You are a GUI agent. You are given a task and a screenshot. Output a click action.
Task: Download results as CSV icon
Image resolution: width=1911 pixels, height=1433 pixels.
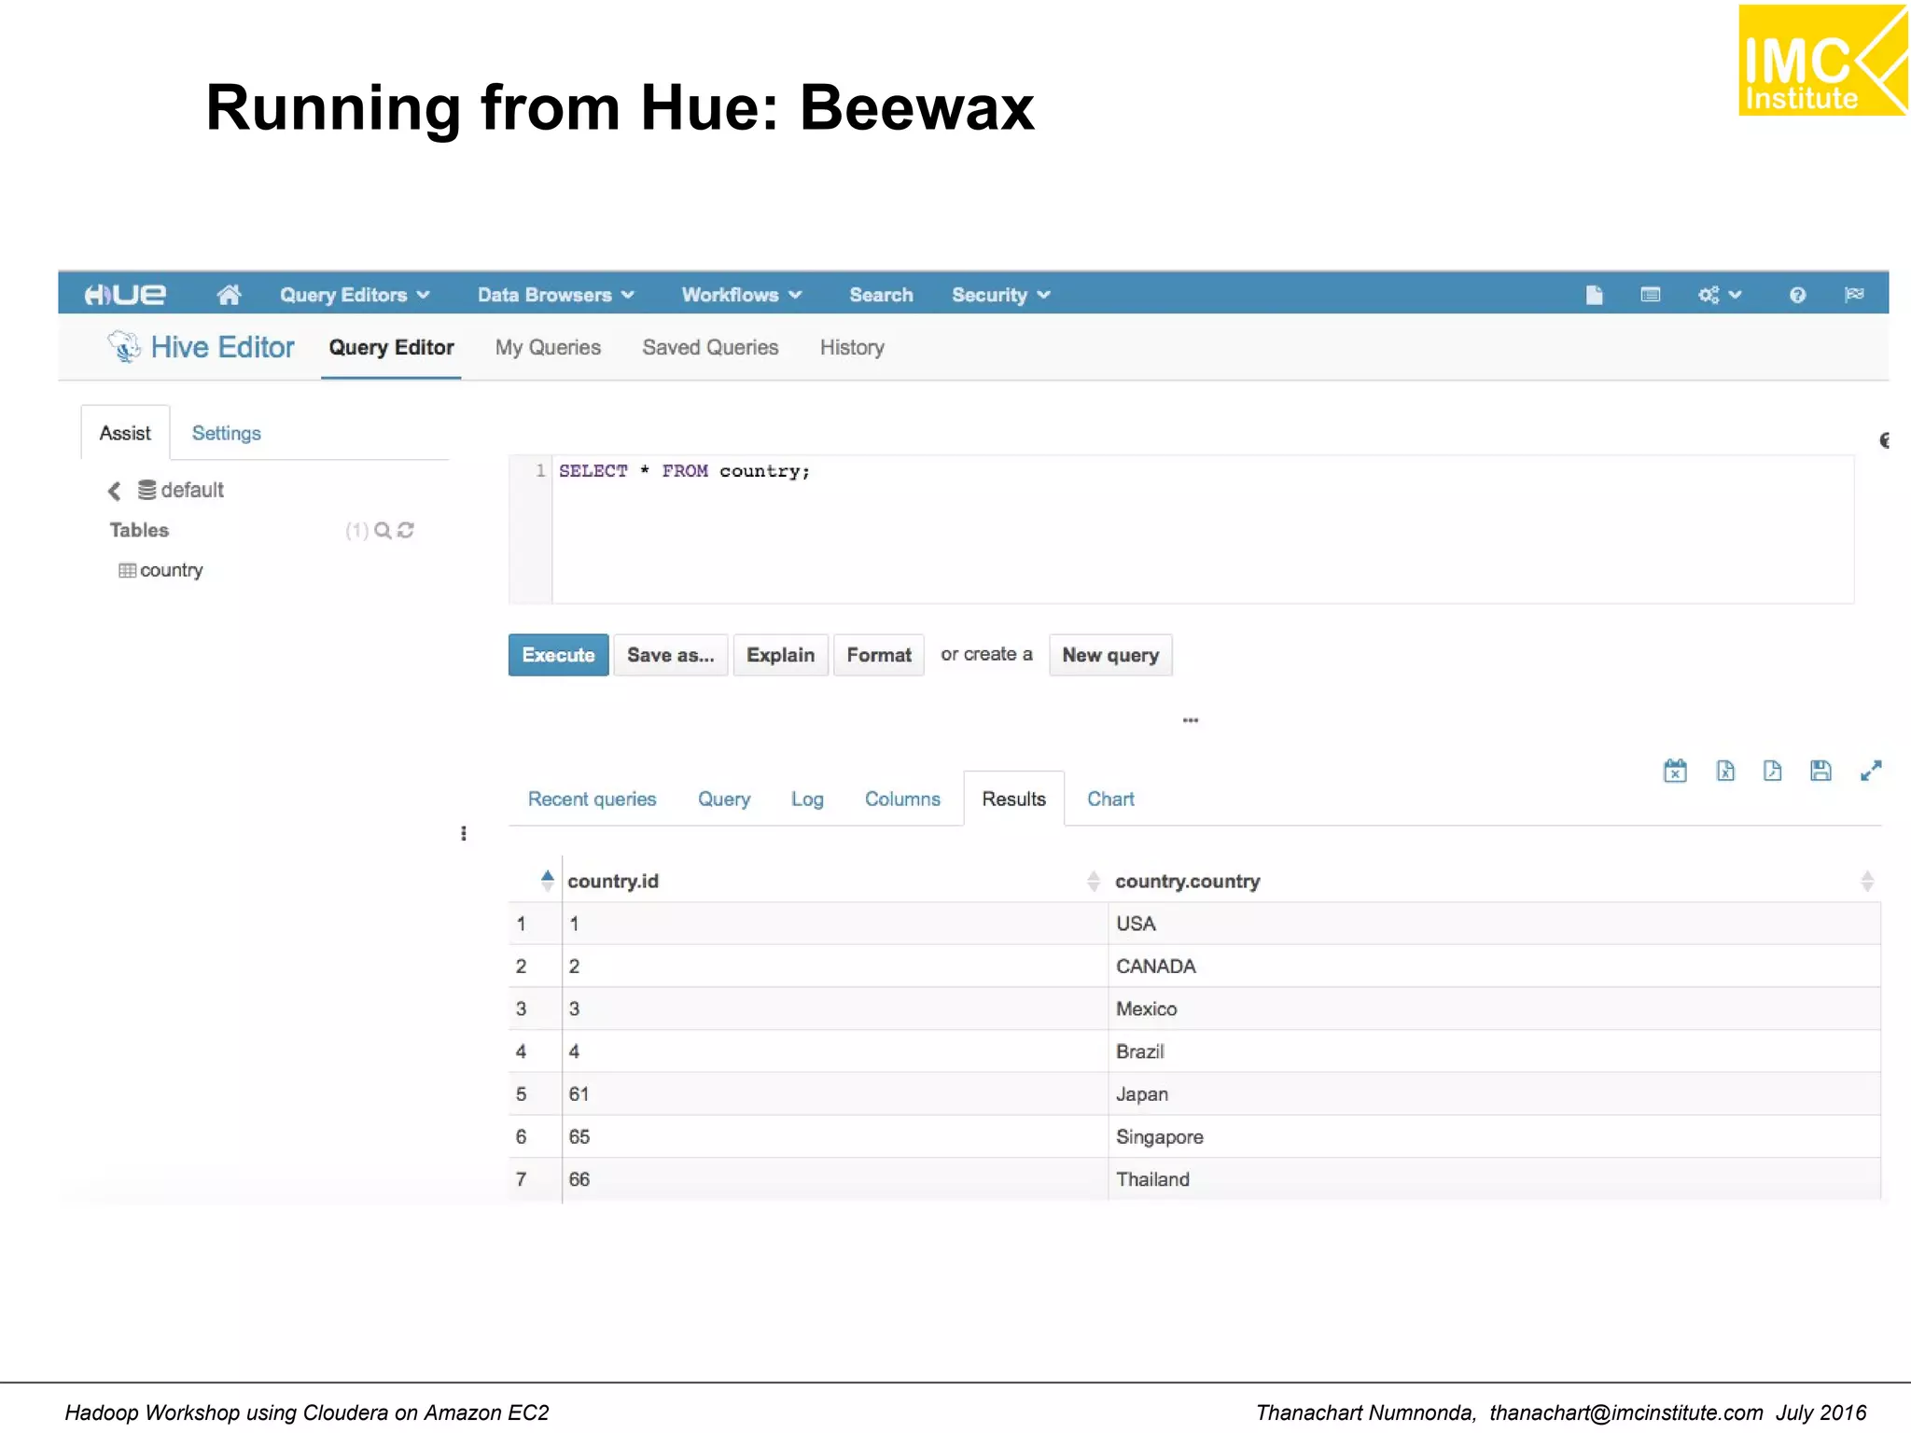pyautogui.click(x=1772, y=771)
